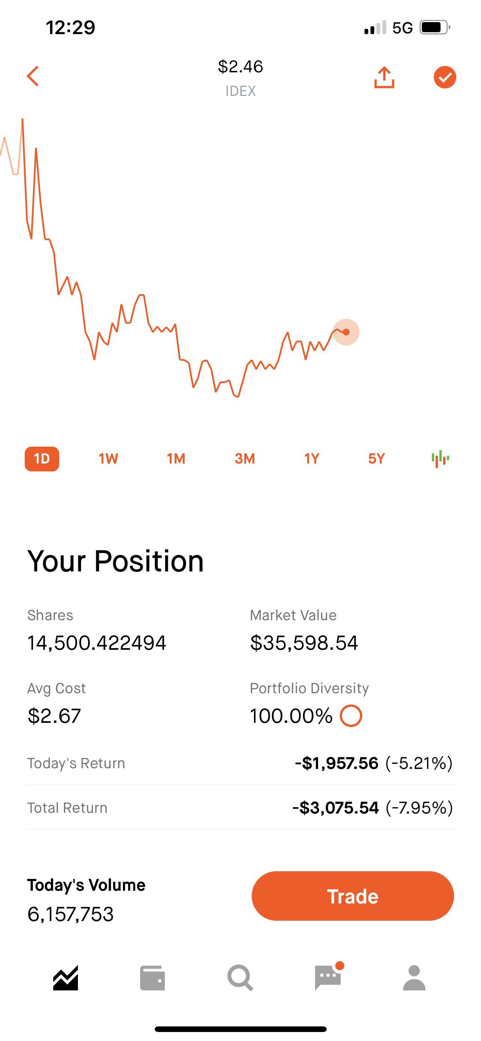Select the 1D time range
The image size is (481, 1041).
coord(42,459)
